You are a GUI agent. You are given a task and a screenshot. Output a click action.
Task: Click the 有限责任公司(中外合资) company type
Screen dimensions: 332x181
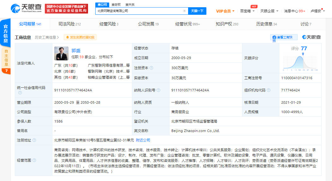(x=73, y=112)
